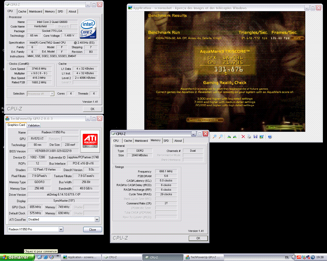Viewport: 327px width, 261px height.
Task: Click the Intel Core 2 Quad logo
Action: [88, 29]
